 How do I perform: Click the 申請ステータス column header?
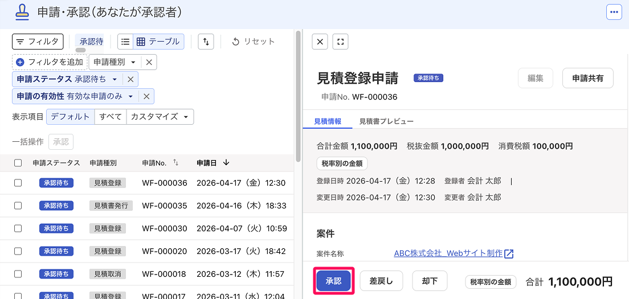tap(56, 163)
